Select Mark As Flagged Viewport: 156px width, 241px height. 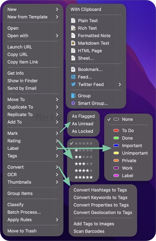(83, 116)
